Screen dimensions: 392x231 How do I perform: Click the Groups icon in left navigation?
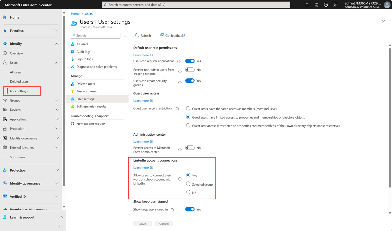5,100
